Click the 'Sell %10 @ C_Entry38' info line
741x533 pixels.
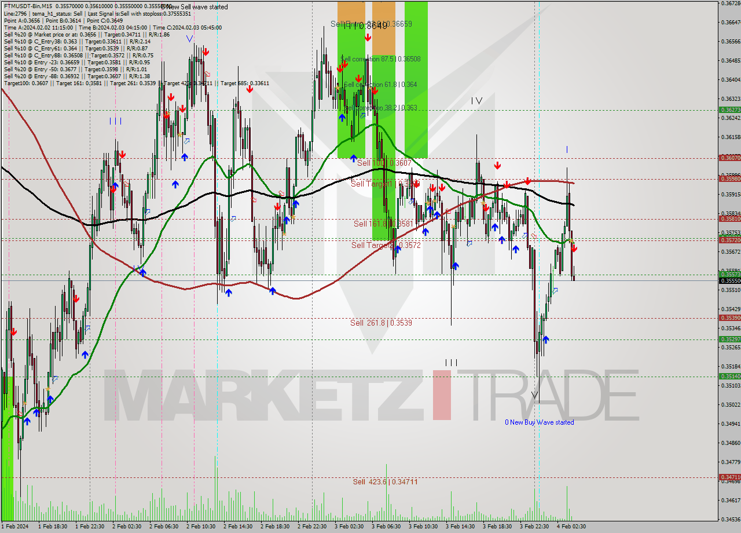(x=77, y=41)
